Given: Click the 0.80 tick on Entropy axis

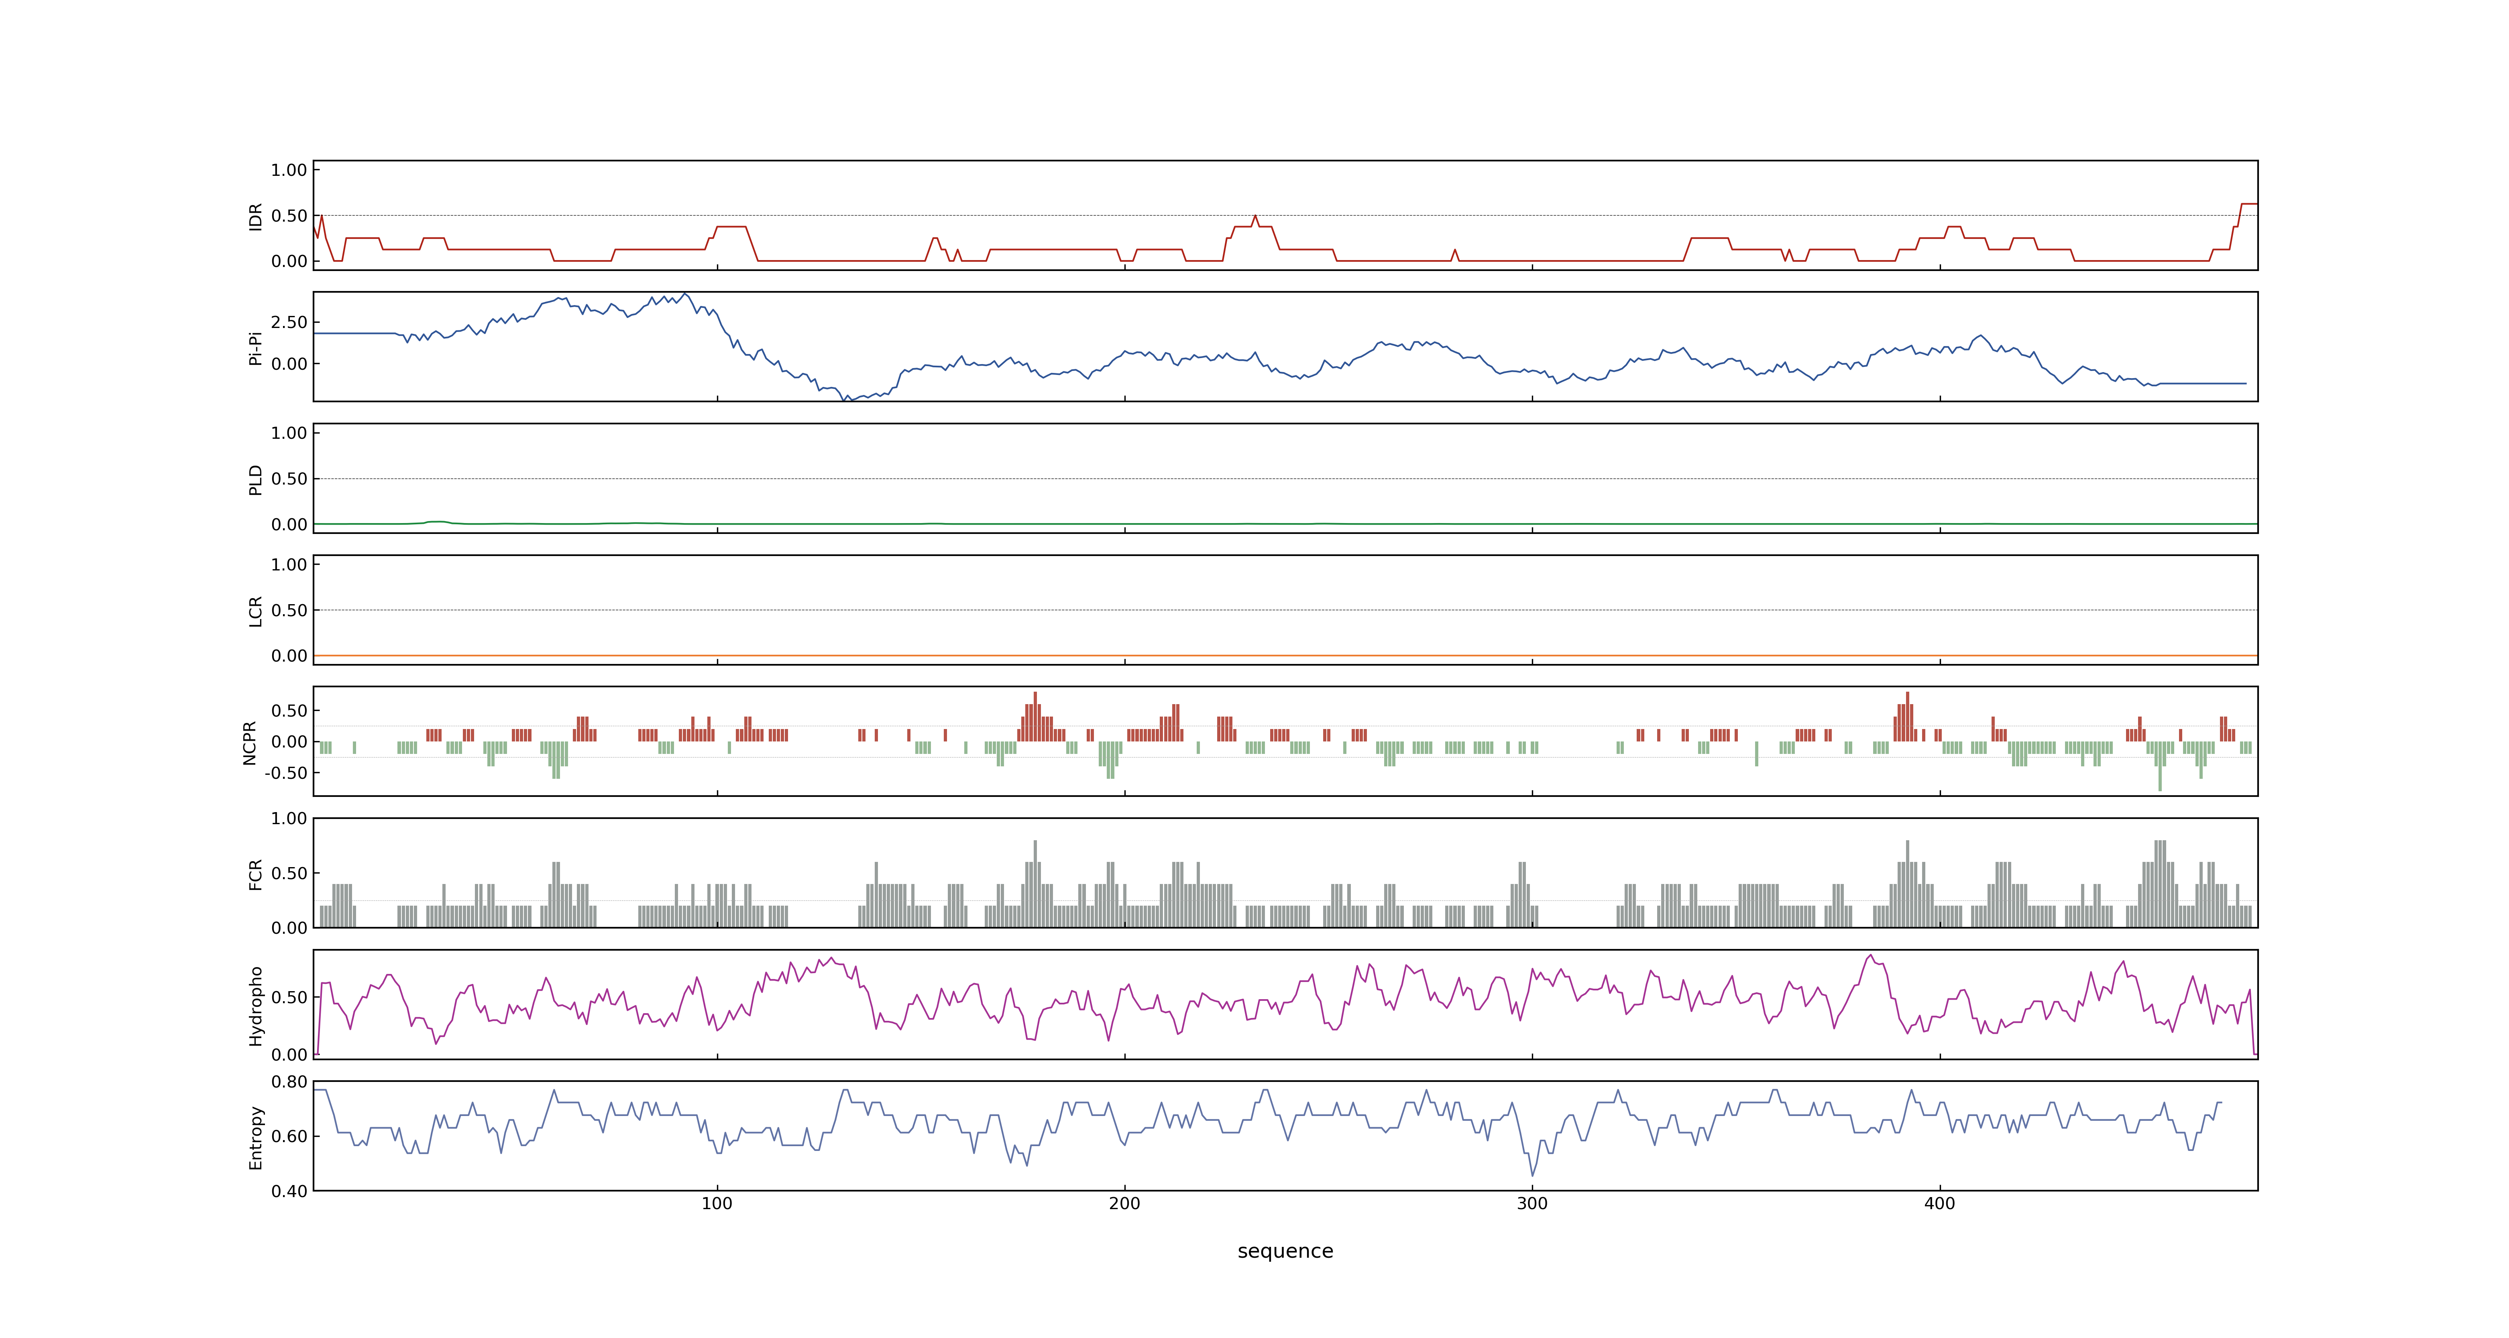Looking at the screenshot, I should point(289,1082).
